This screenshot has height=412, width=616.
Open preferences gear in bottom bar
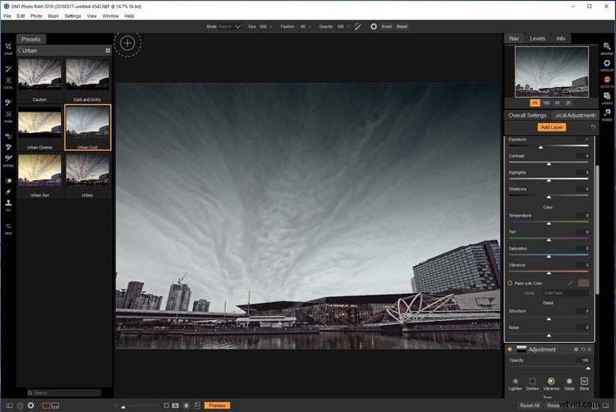click(x=30, y=405)
